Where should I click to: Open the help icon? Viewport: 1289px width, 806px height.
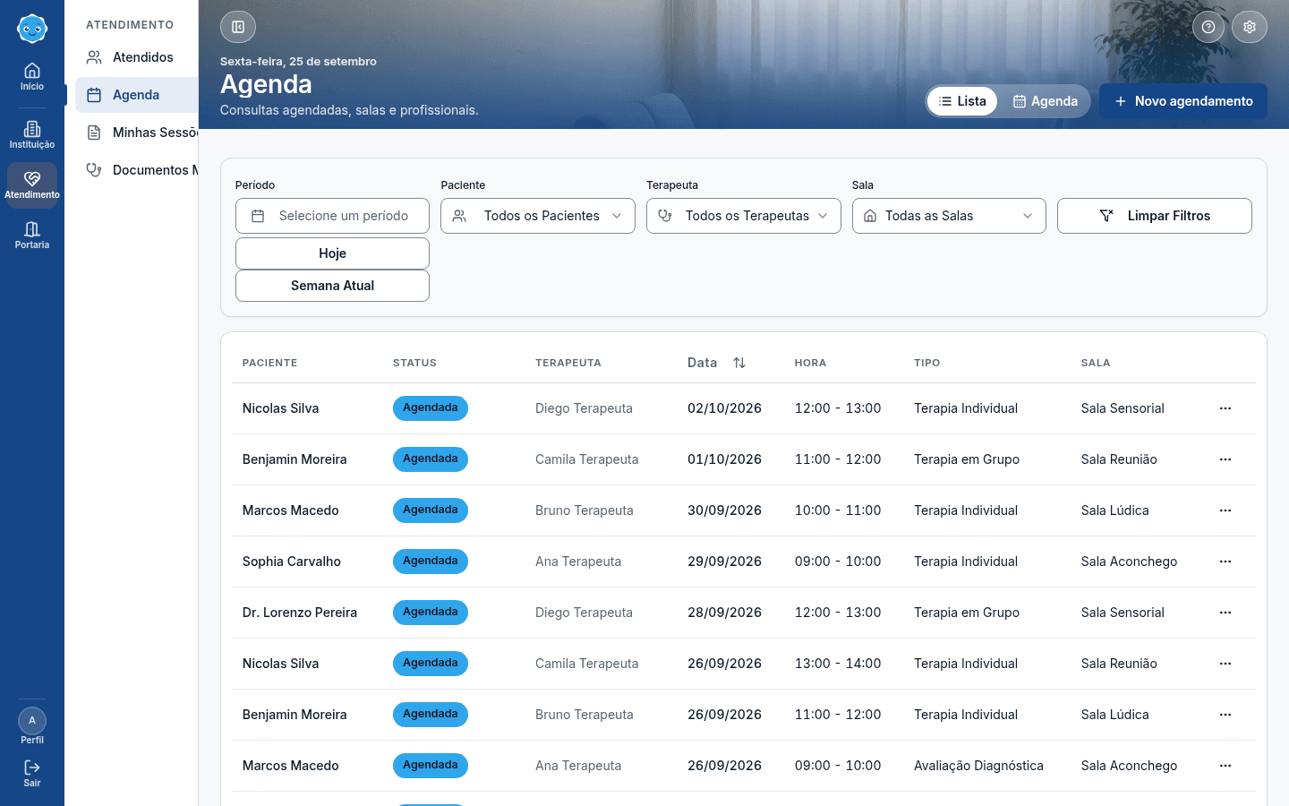(x=1208, y=27)
